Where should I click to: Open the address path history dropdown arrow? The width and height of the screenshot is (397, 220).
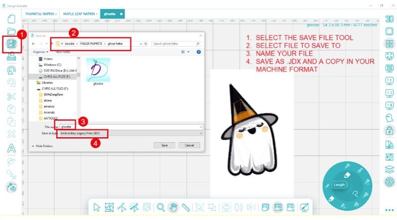[x=141, y=44]
